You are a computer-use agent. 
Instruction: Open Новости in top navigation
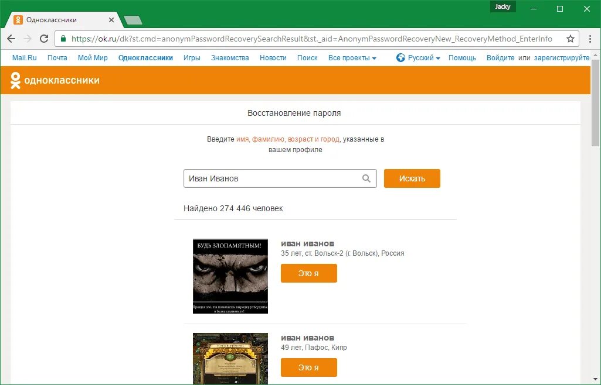tap(273, 58)
